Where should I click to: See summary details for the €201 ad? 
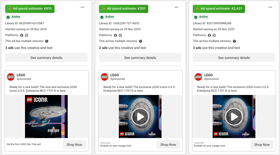point(140,57)
